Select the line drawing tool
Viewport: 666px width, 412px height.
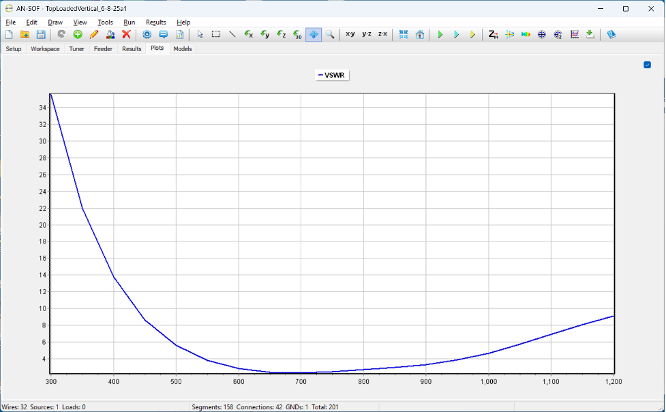(232, 34)
